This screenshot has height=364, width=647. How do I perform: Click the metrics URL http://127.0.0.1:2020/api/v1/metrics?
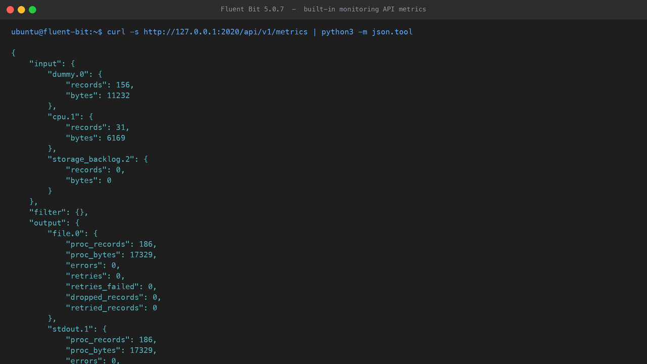(x=225, y=32)
